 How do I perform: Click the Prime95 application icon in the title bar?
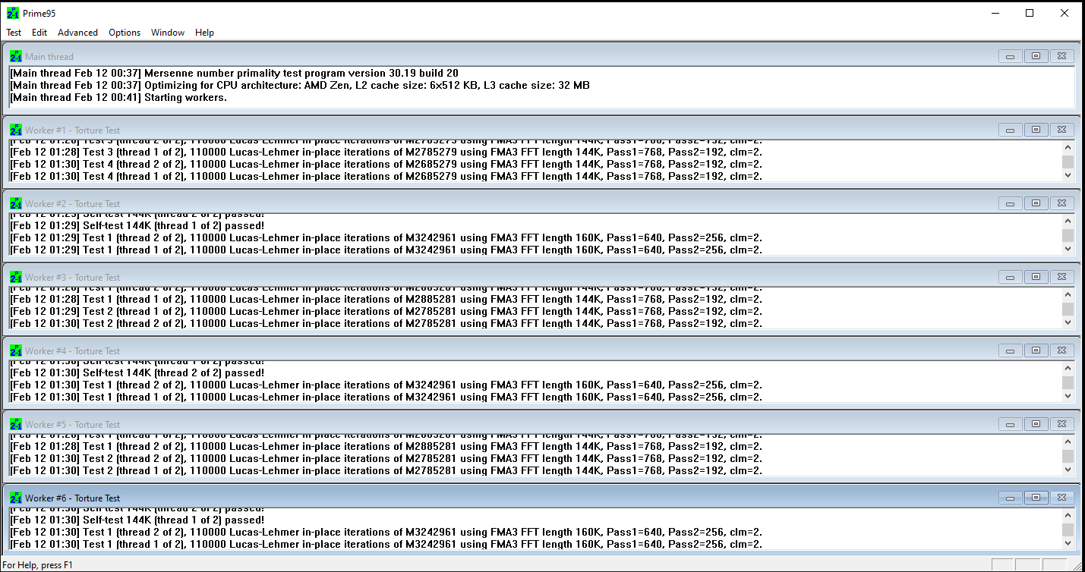(x=13, y=13)
